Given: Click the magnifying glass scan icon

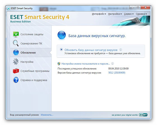Looking at the screenshot, I should click(16, 43).
